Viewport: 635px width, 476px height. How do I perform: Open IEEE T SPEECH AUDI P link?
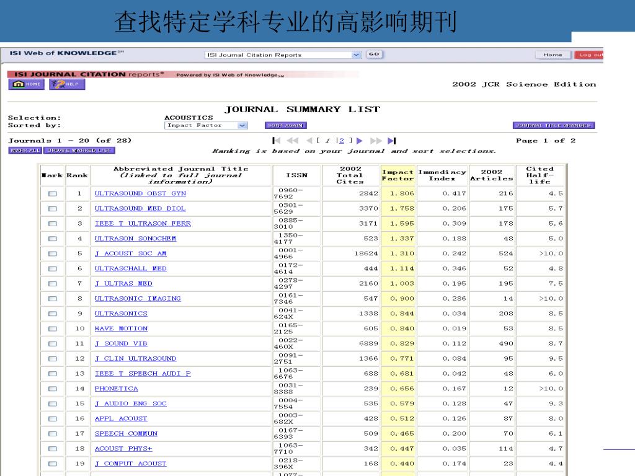[143, 373]
